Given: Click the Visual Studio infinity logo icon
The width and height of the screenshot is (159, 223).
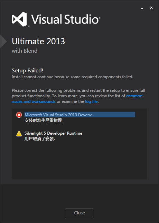Looking at the screenshot, I should [19, 19].
